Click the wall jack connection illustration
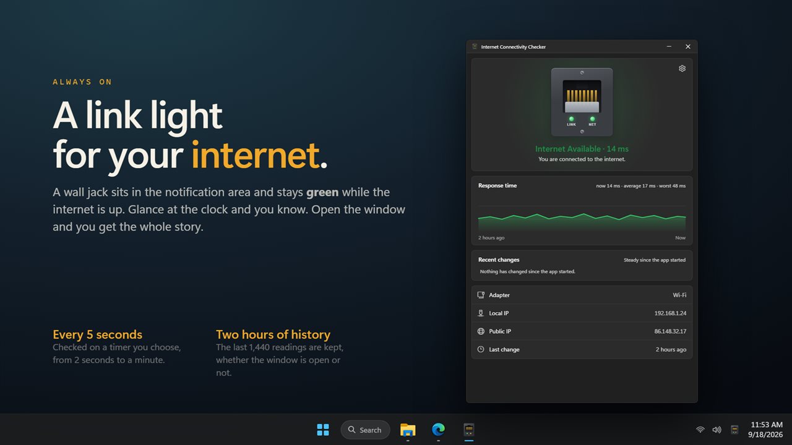 tap(582, 102)
